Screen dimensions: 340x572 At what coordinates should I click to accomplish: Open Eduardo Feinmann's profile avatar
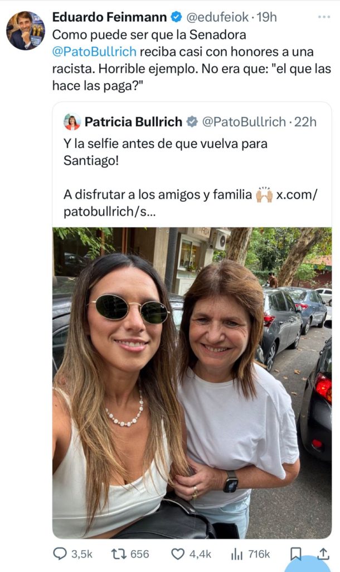pyautogui.click(x=26, y=31)
